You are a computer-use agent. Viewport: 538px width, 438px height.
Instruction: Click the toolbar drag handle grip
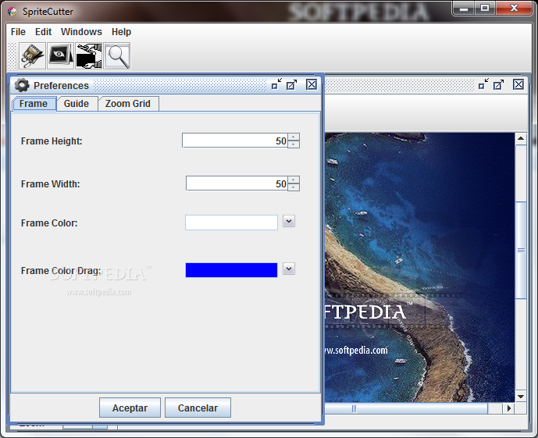(x=12, y=56)
